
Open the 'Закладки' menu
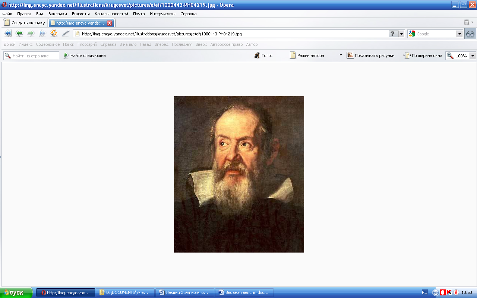(58, 14)
